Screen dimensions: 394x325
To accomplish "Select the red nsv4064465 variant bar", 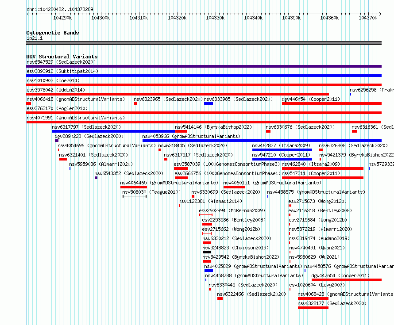I will point(134,187).
